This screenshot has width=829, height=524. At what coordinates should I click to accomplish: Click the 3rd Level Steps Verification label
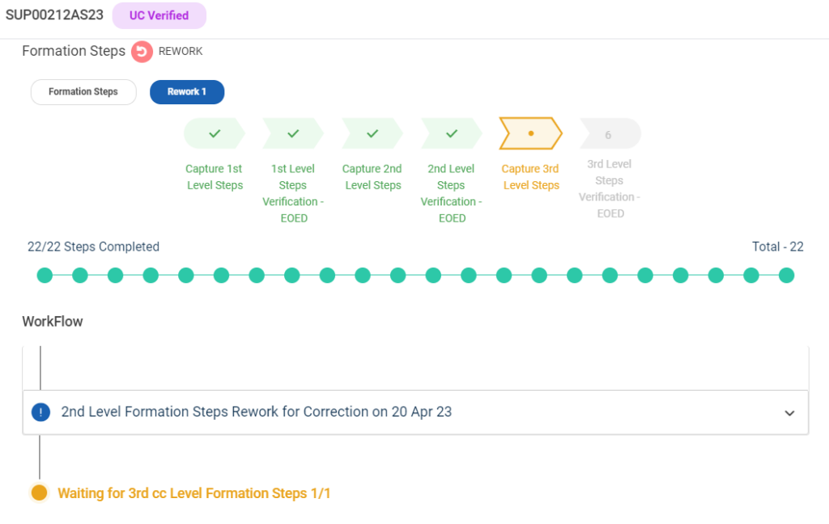click(610, 188)
